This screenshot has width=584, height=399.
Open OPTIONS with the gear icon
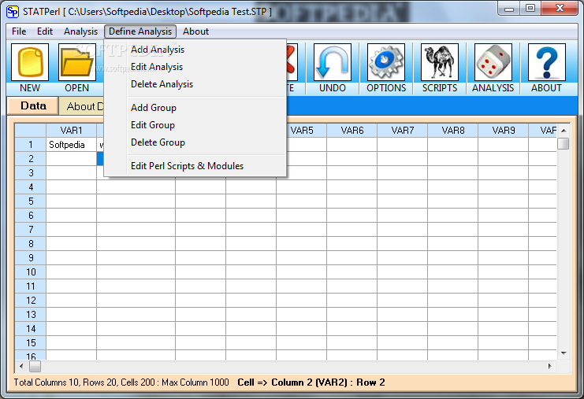pyautogui.click(x=386, y=62)
